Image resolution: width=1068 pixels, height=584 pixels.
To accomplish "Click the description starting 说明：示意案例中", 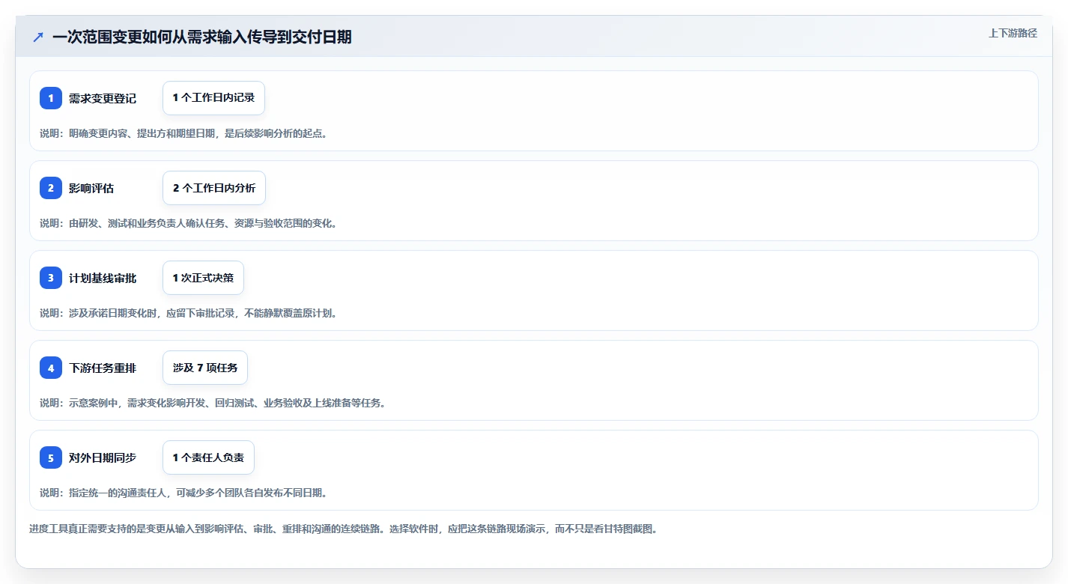I will coord(213,403).
